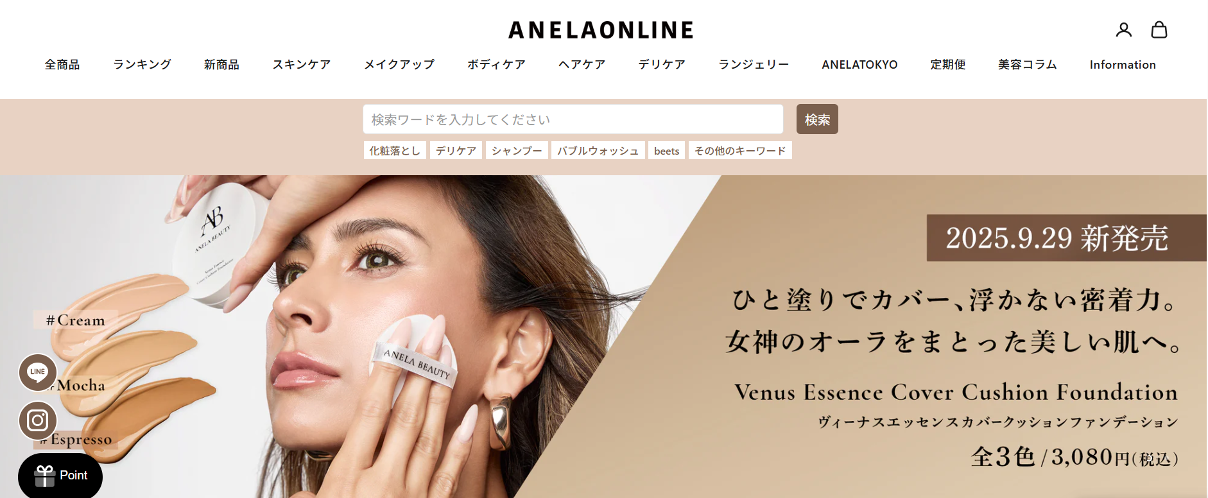Select the beets keyword tag
Viewport: 1208px width, 498px height.
pos(666,151)
